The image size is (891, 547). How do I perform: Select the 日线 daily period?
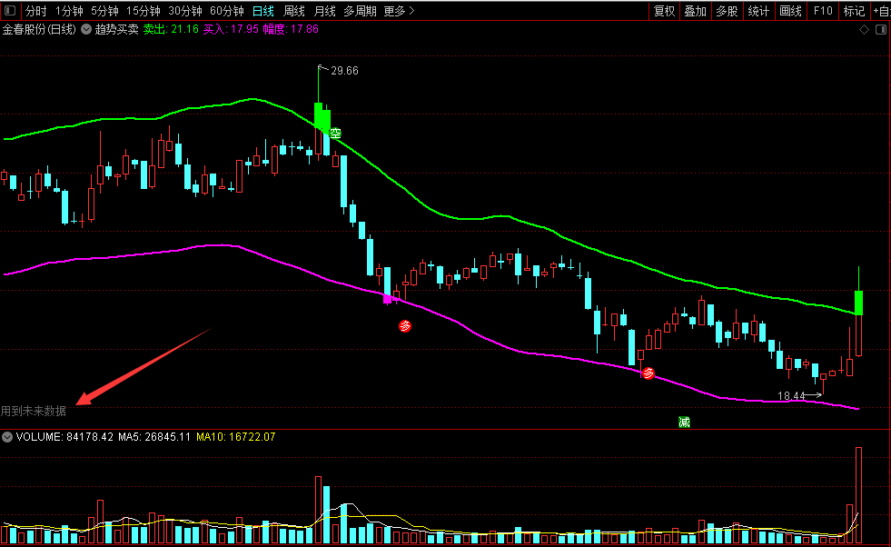click(263, 11)
